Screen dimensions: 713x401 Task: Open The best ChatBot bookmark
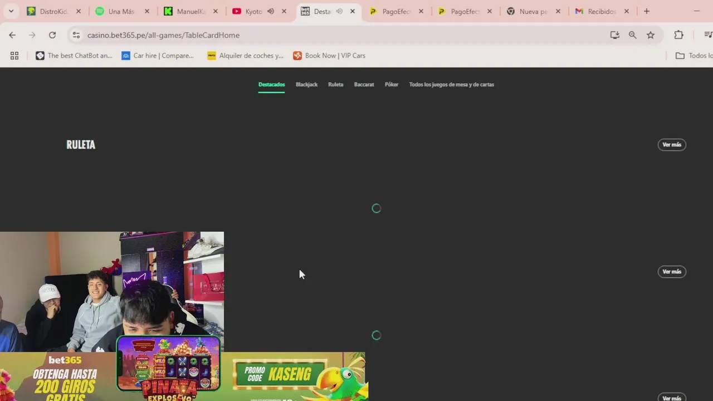(x=74, y=56)
